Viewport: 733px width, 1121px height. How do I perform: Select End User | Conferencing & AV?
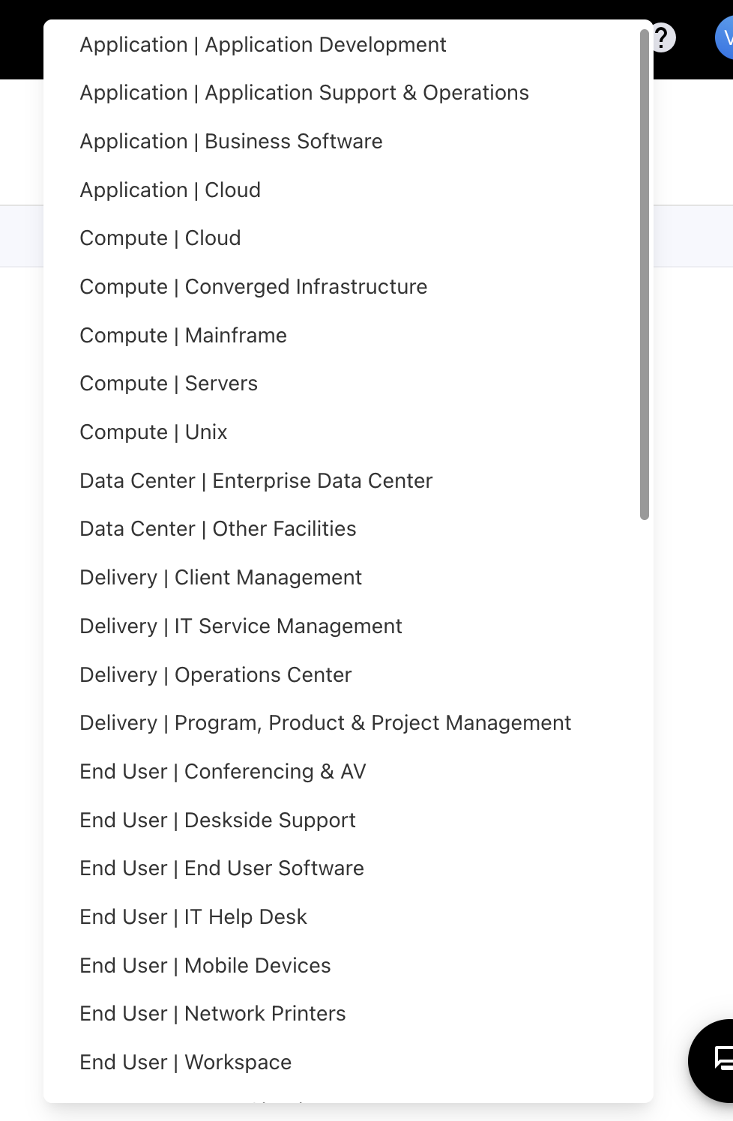223,772
